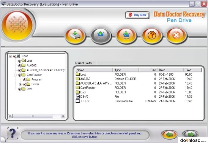Sort by the Type column header
The height and width of the screenshot is (143, 208).
tap(126, 70)
